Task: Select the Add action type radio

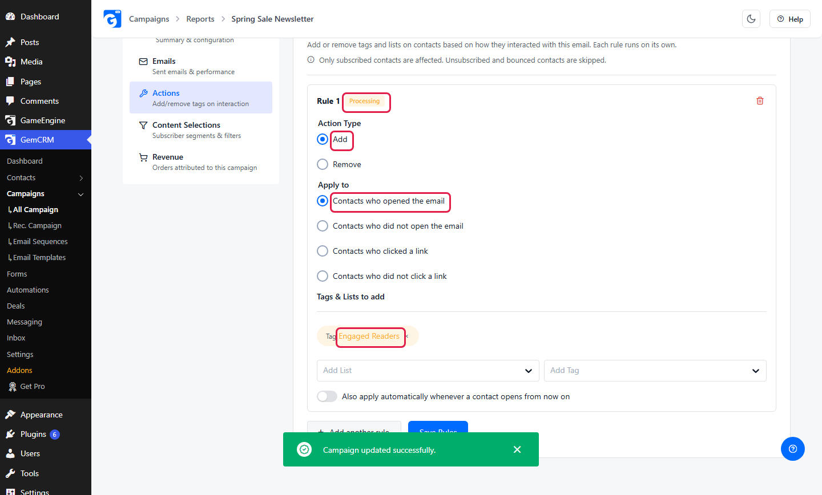Action: 323,139
